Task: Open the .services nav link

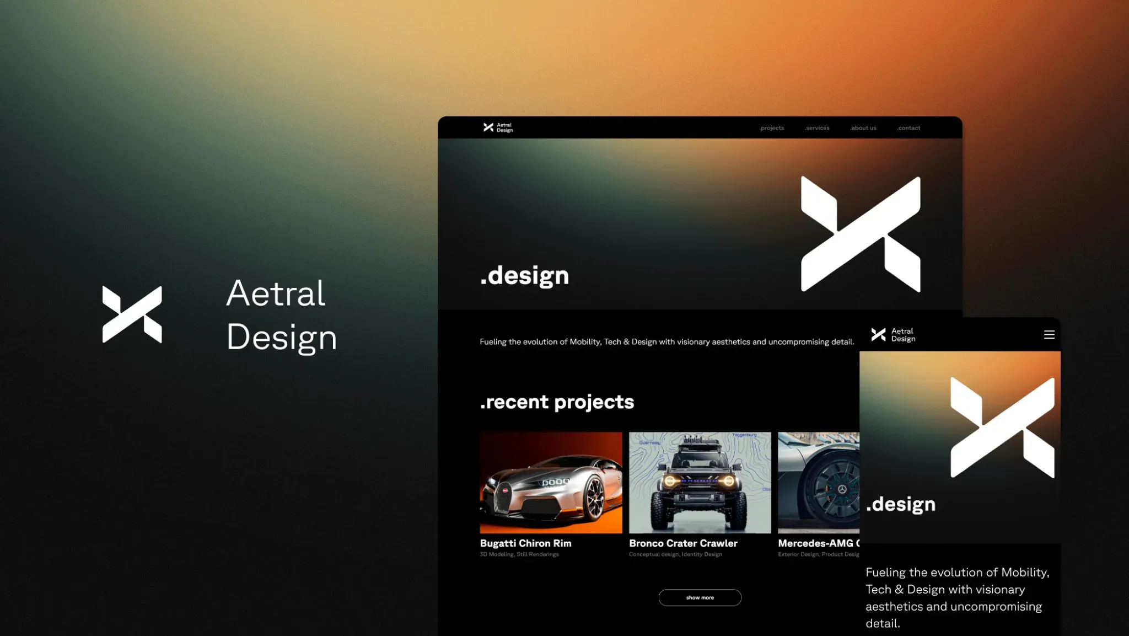Action: [816, 128]
